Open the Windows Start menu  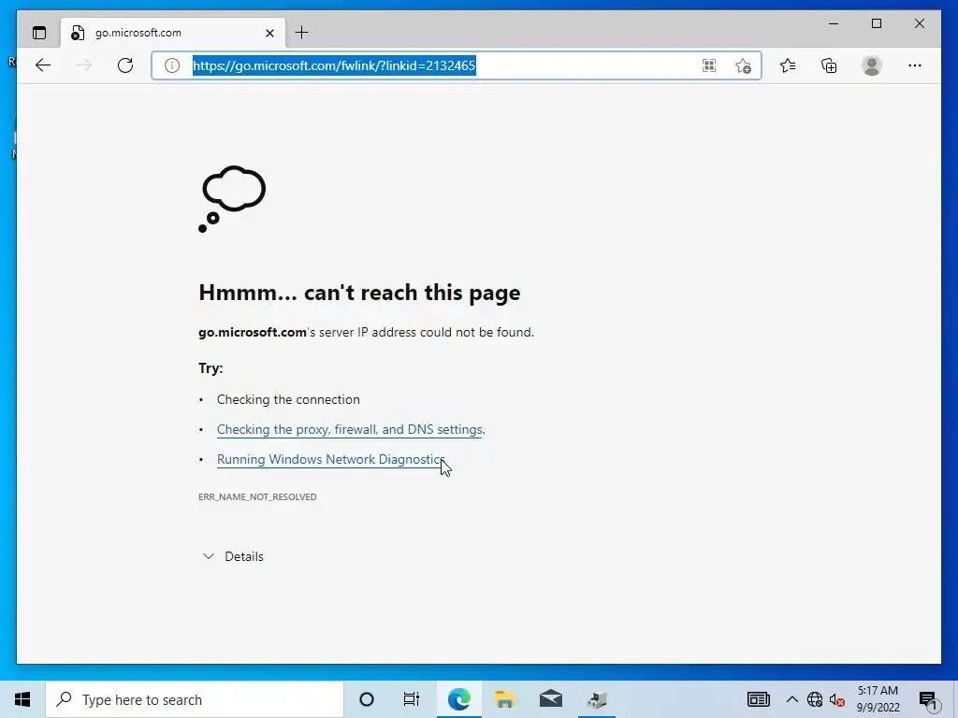pyautogui.click(x=22, y=699)
